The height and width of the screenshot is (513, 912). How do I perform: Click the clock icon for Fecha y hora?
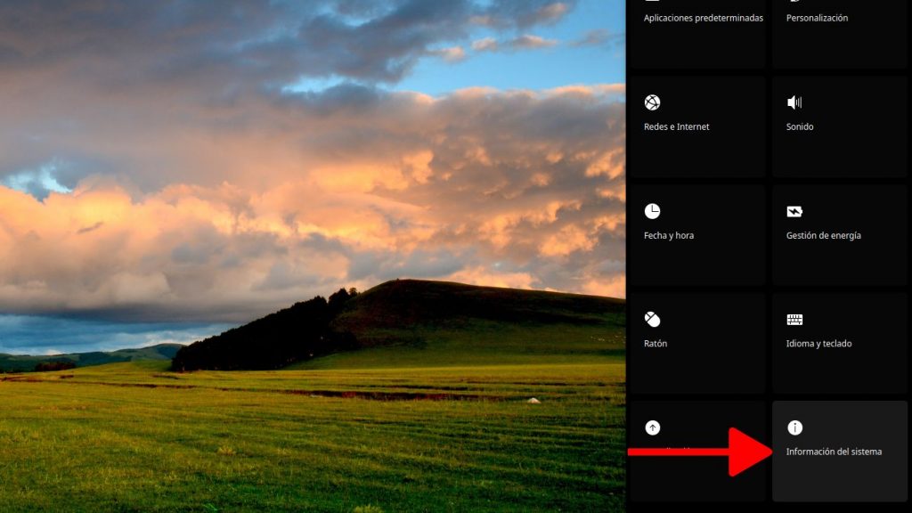pos(652,211)
